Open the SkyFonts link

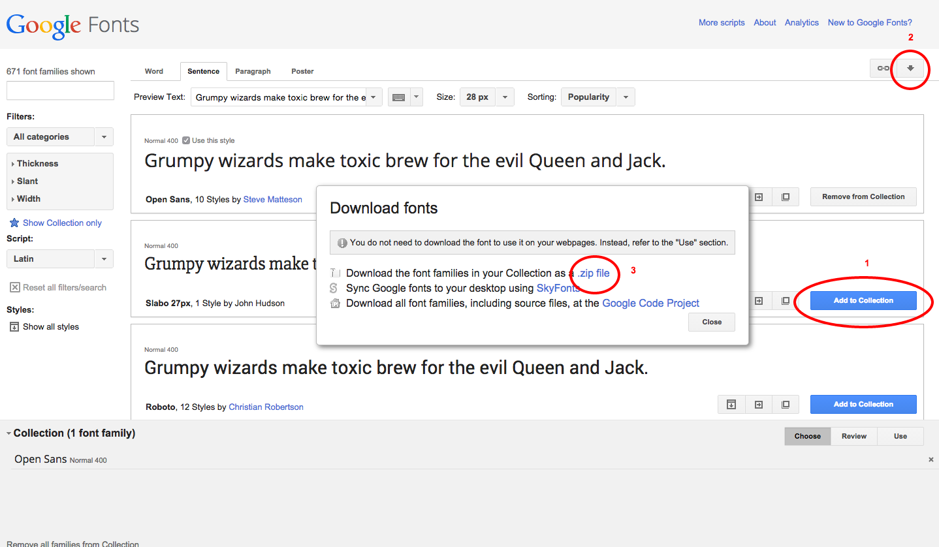[x=558, y=288]
